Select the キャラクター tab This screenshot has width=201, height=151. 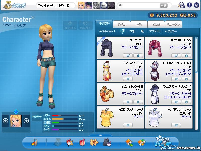tap(104, 24)
